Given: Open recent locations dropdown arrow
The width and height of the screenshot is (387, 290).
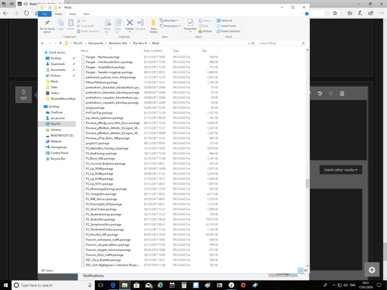Looking at the screenshot, I should click(x=55, y=43).
